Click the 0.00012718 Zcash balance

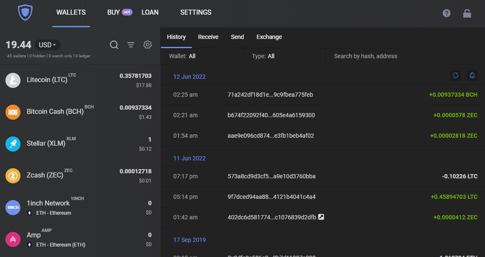pos(135,171)
